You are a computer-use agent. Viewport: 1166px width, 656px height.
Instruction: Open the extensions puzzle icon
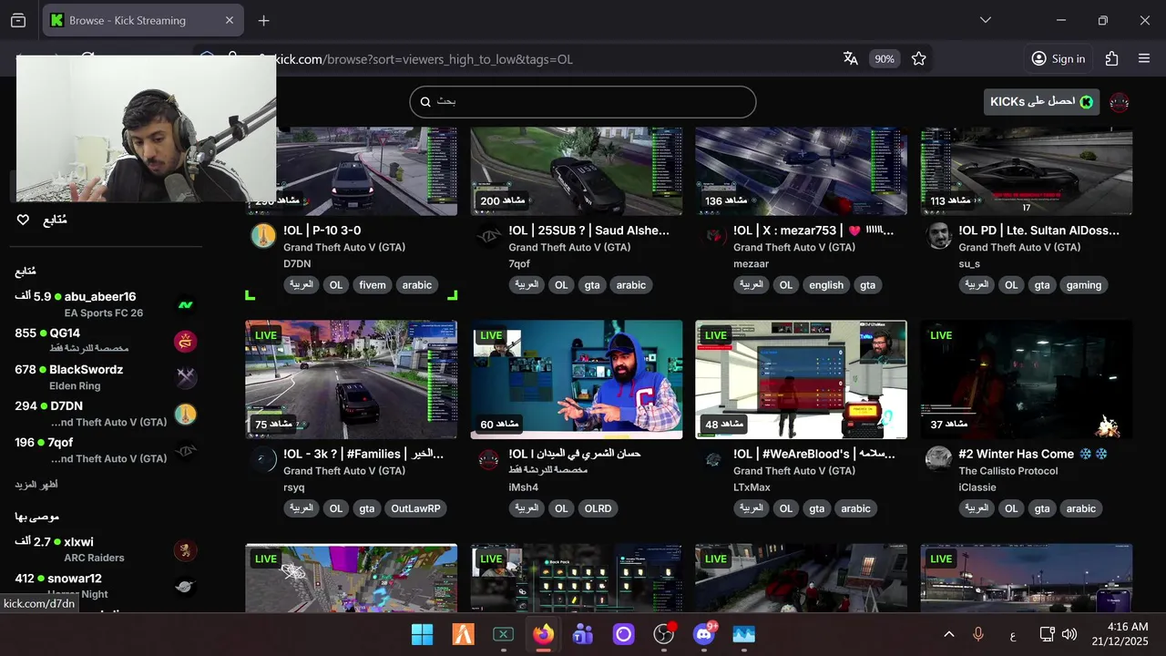tap(1111, 58)
